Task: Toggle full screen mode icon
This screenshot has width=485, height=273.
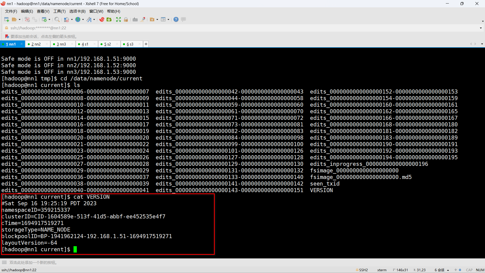Action: [x=118, y=19]
